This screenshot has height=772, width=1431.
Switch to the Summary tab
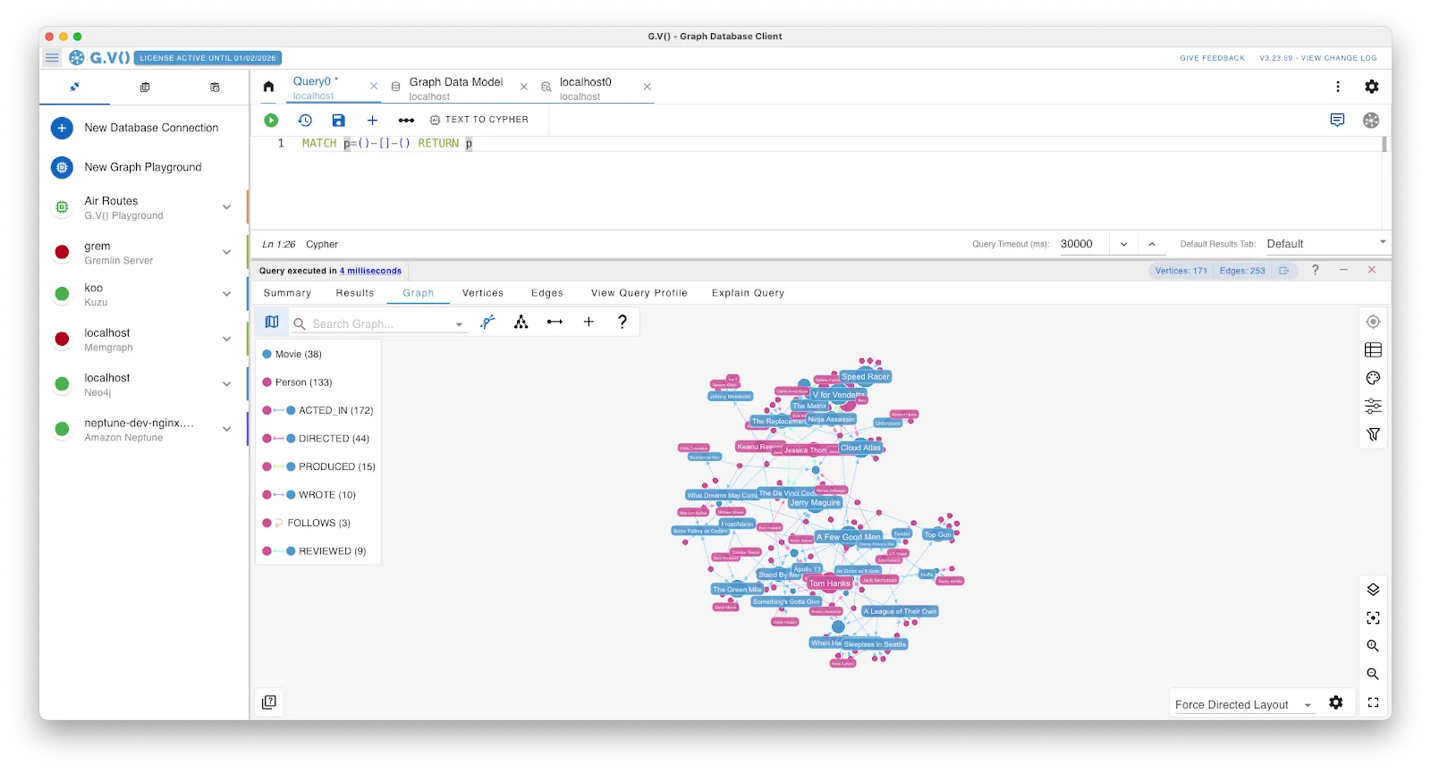(x=287, y=293)
